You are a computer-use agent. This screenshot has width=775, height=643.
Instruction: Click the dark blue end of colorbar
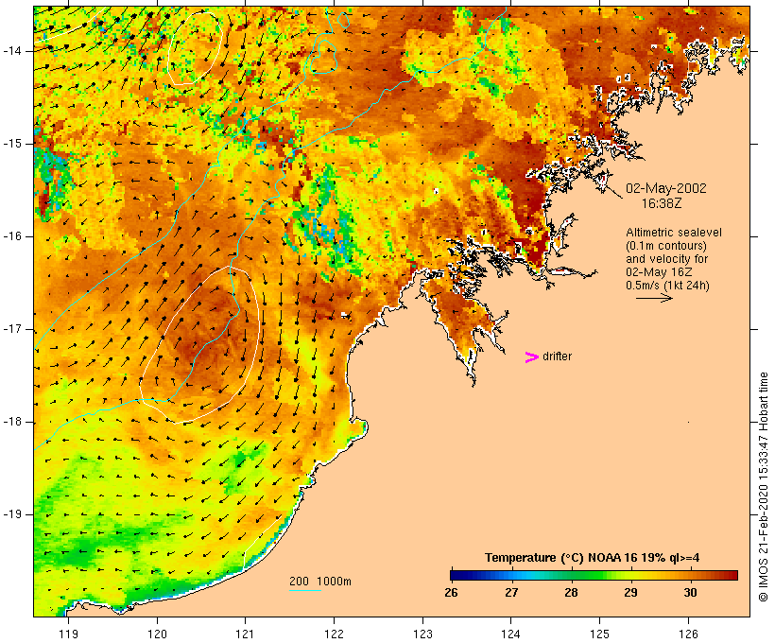pos(459,575)
